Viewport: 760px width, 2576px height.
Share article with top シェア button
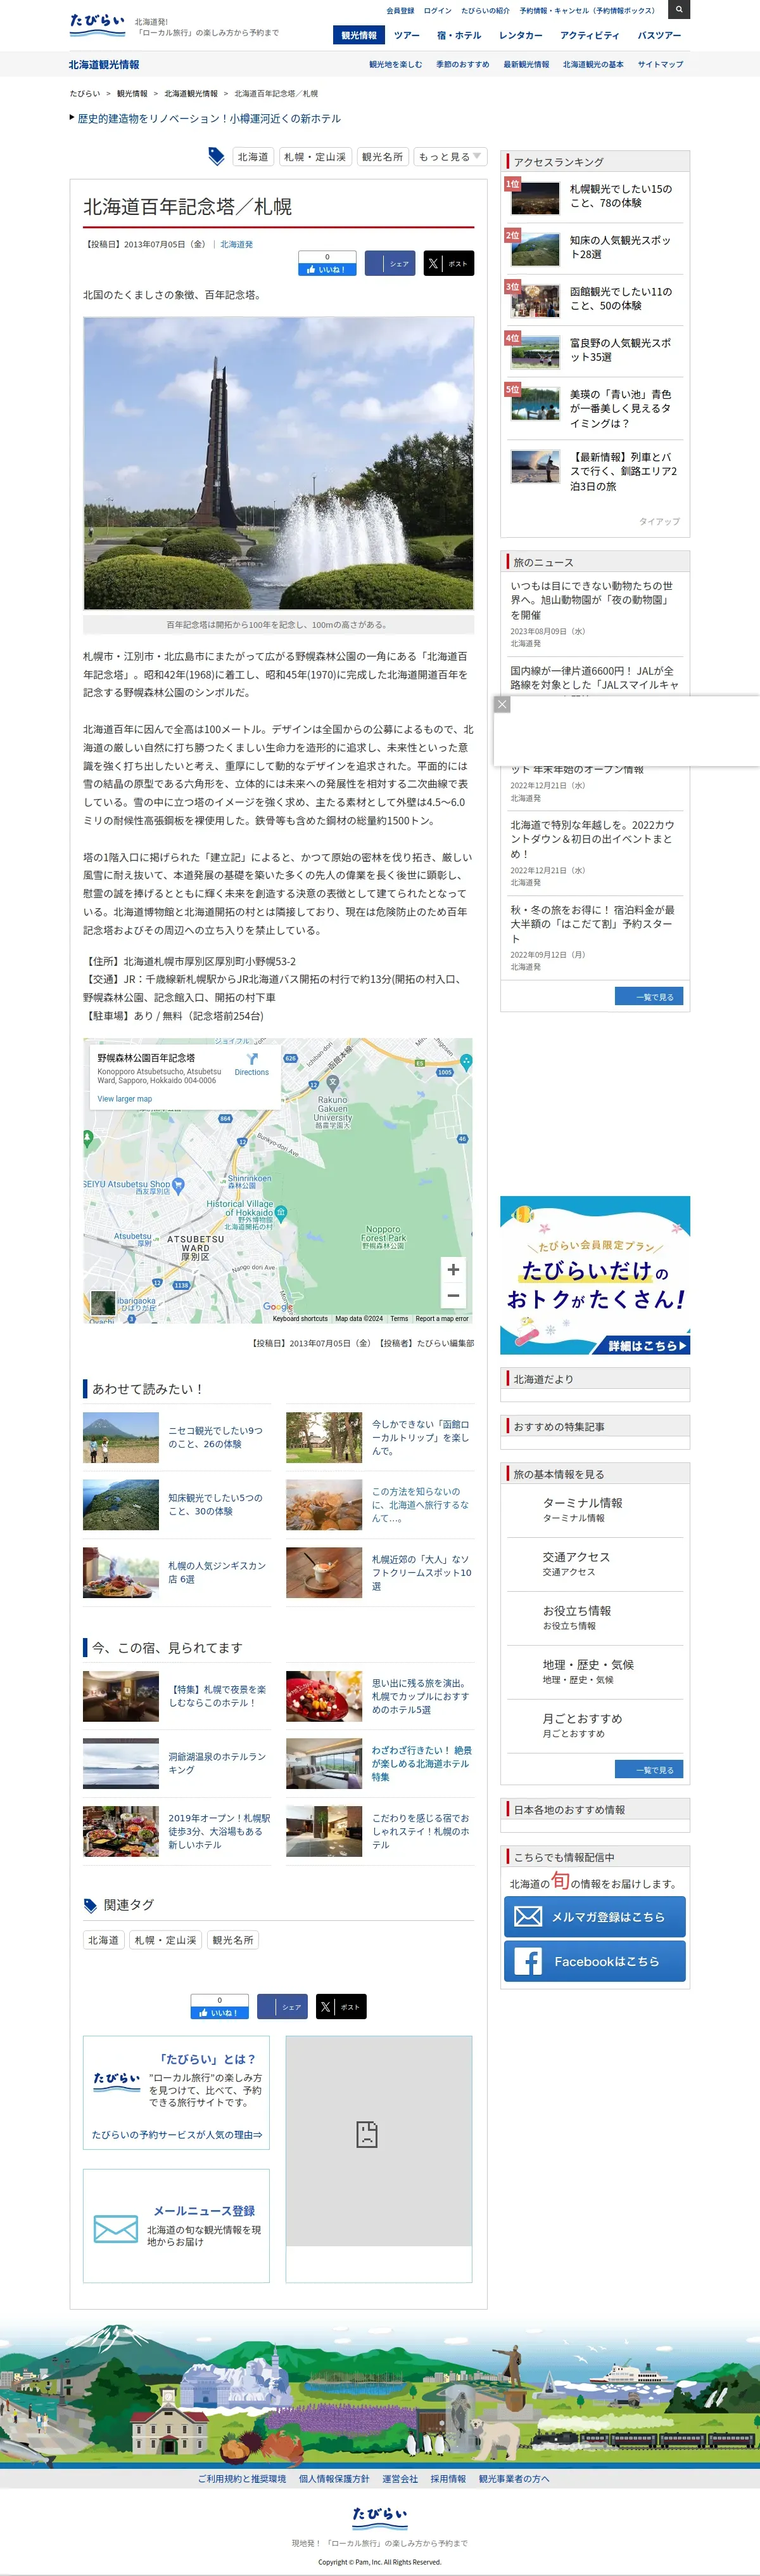click(389, 264)
